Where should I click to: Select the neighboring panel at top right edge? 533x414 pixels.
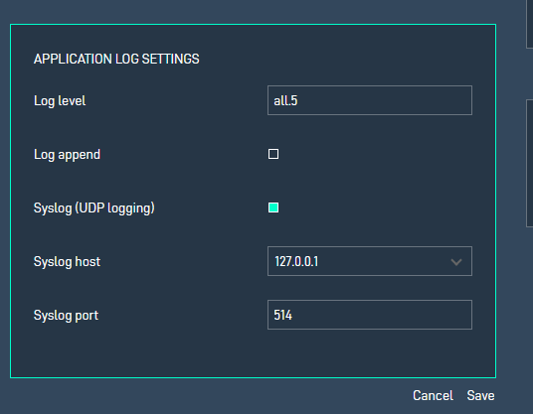[x=530, y=24]
